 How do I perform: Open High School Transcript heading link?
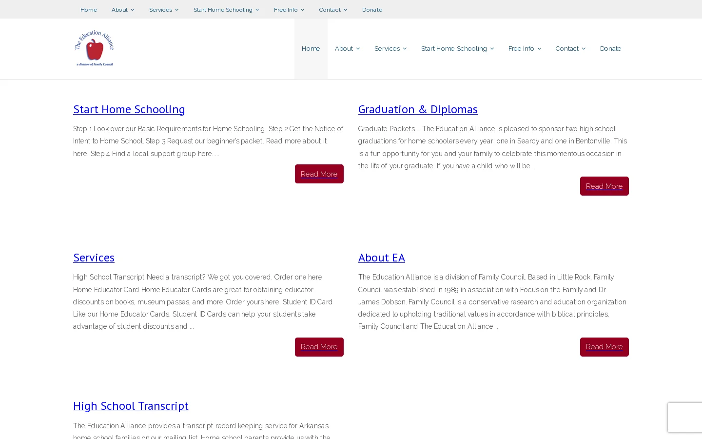coord(131,405)
